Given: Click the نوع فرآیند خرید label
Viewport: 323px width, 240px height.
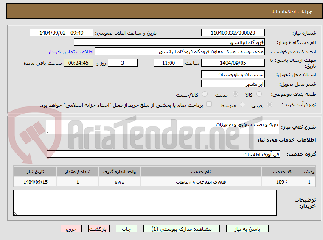Looking at the screenshot, I should [299, 105].
